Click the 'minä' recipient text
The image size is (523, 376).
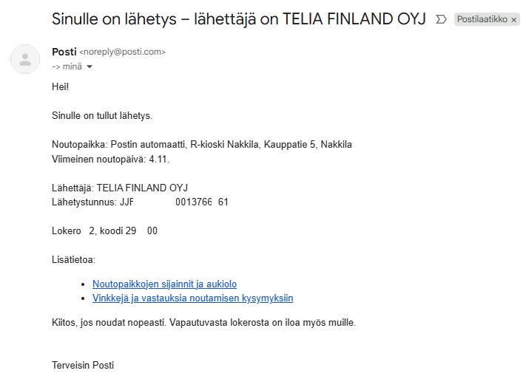click(72, 67)
